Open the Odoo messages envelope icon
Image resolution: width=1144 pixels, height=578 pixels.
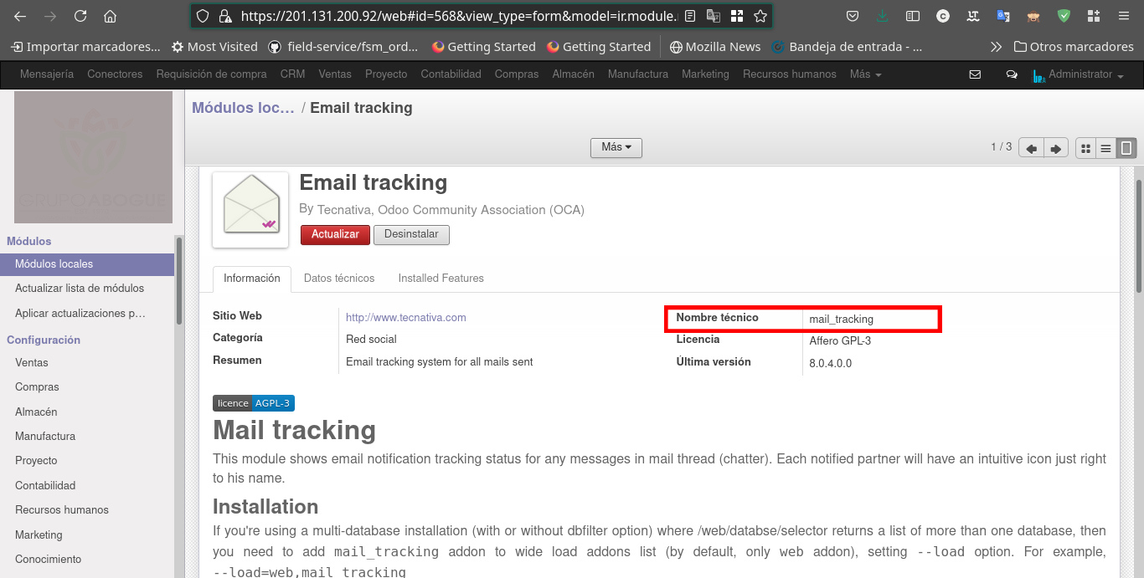tap(975, 74)
